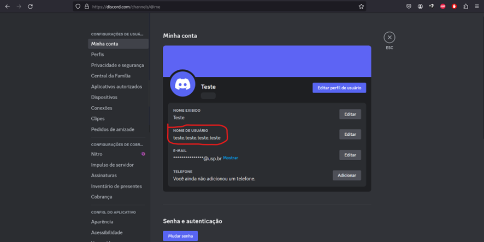
Task: Edit the Nome de usuário field
Action: 350,134
